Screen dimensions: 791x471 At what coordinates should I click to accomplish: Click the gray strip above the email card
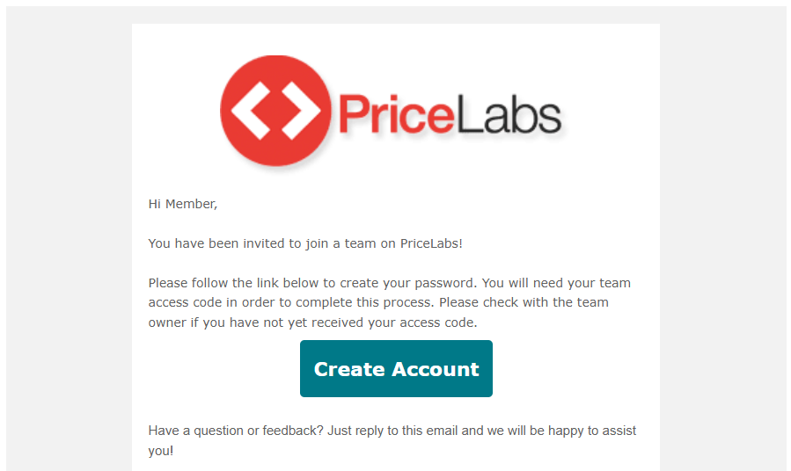coord(396,15)
